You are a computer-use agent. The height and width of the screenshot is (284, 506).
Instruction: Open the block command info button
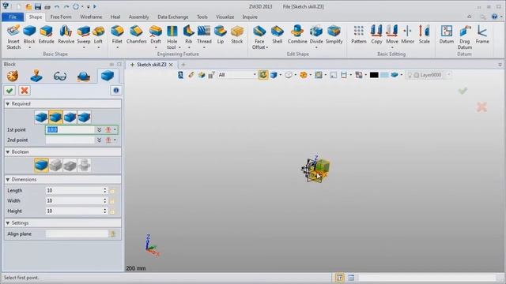tap(116, 91)
